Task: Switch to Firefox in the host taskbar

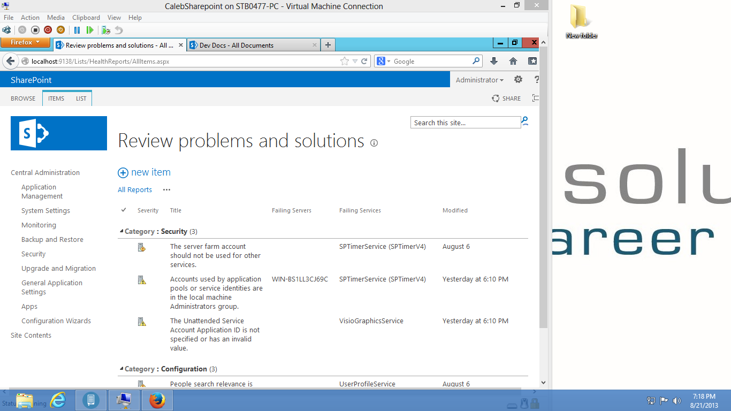Action: click(x=157, y=400)
